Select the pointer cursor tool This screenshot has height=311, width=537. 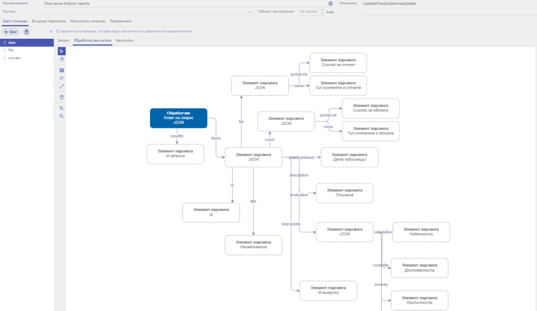point(61,51)
